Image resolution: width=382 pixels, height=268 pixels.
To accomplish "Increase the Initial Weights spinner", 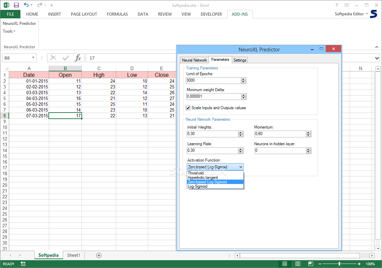I will pyautogui.click(x=241, y=133).
